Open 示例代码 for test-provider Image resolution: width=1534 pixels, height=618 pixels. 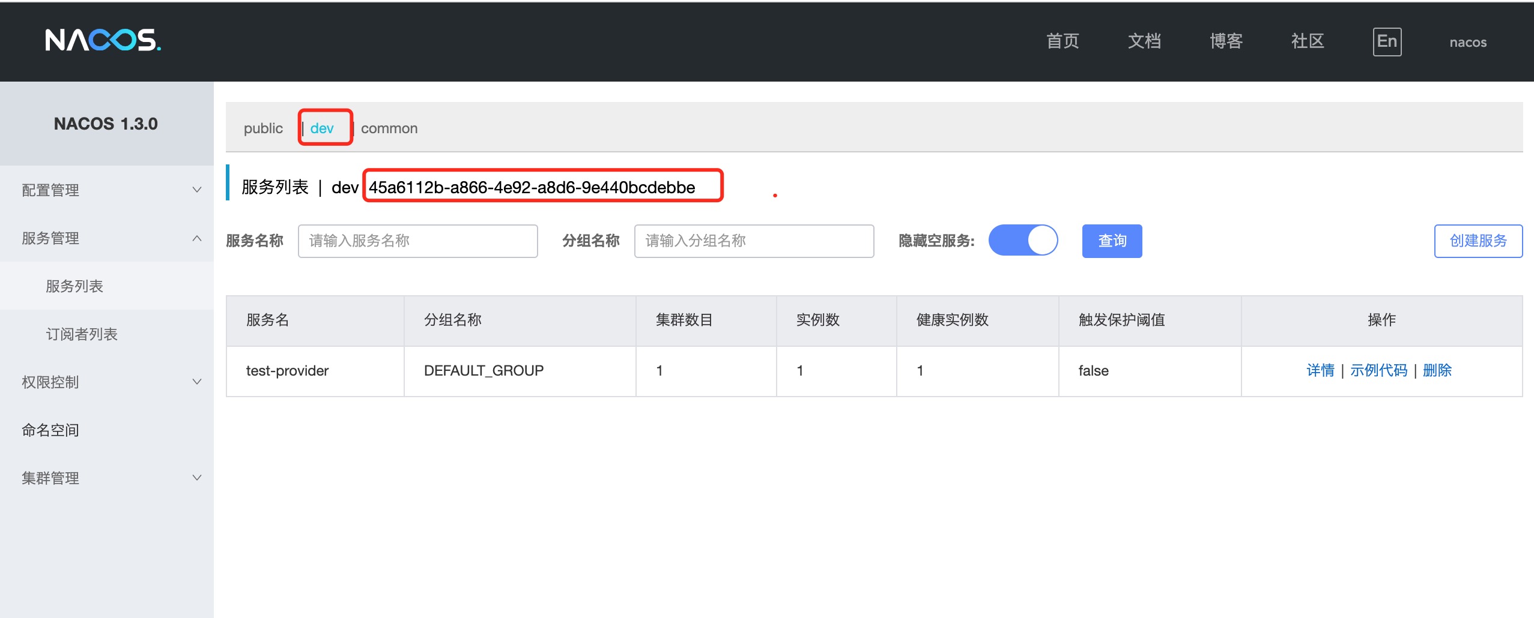tap(1378, 370)
